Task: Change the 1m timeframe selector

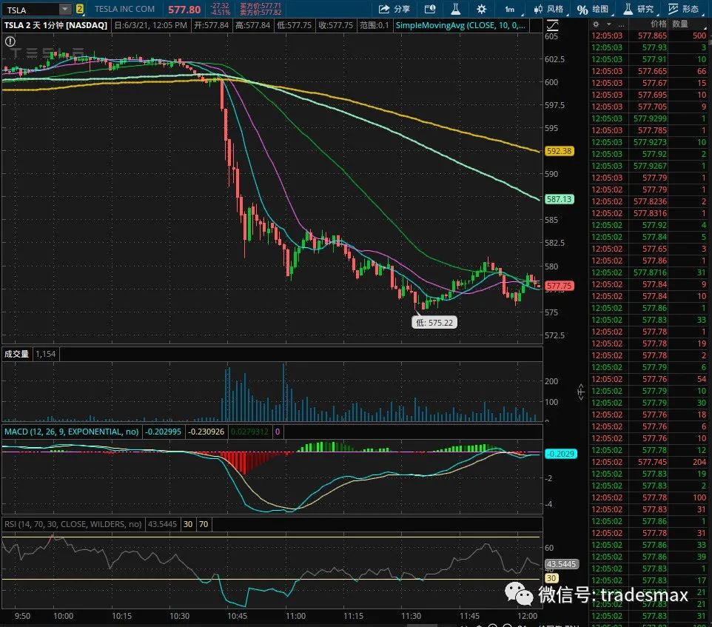Action: pos(509,9)
